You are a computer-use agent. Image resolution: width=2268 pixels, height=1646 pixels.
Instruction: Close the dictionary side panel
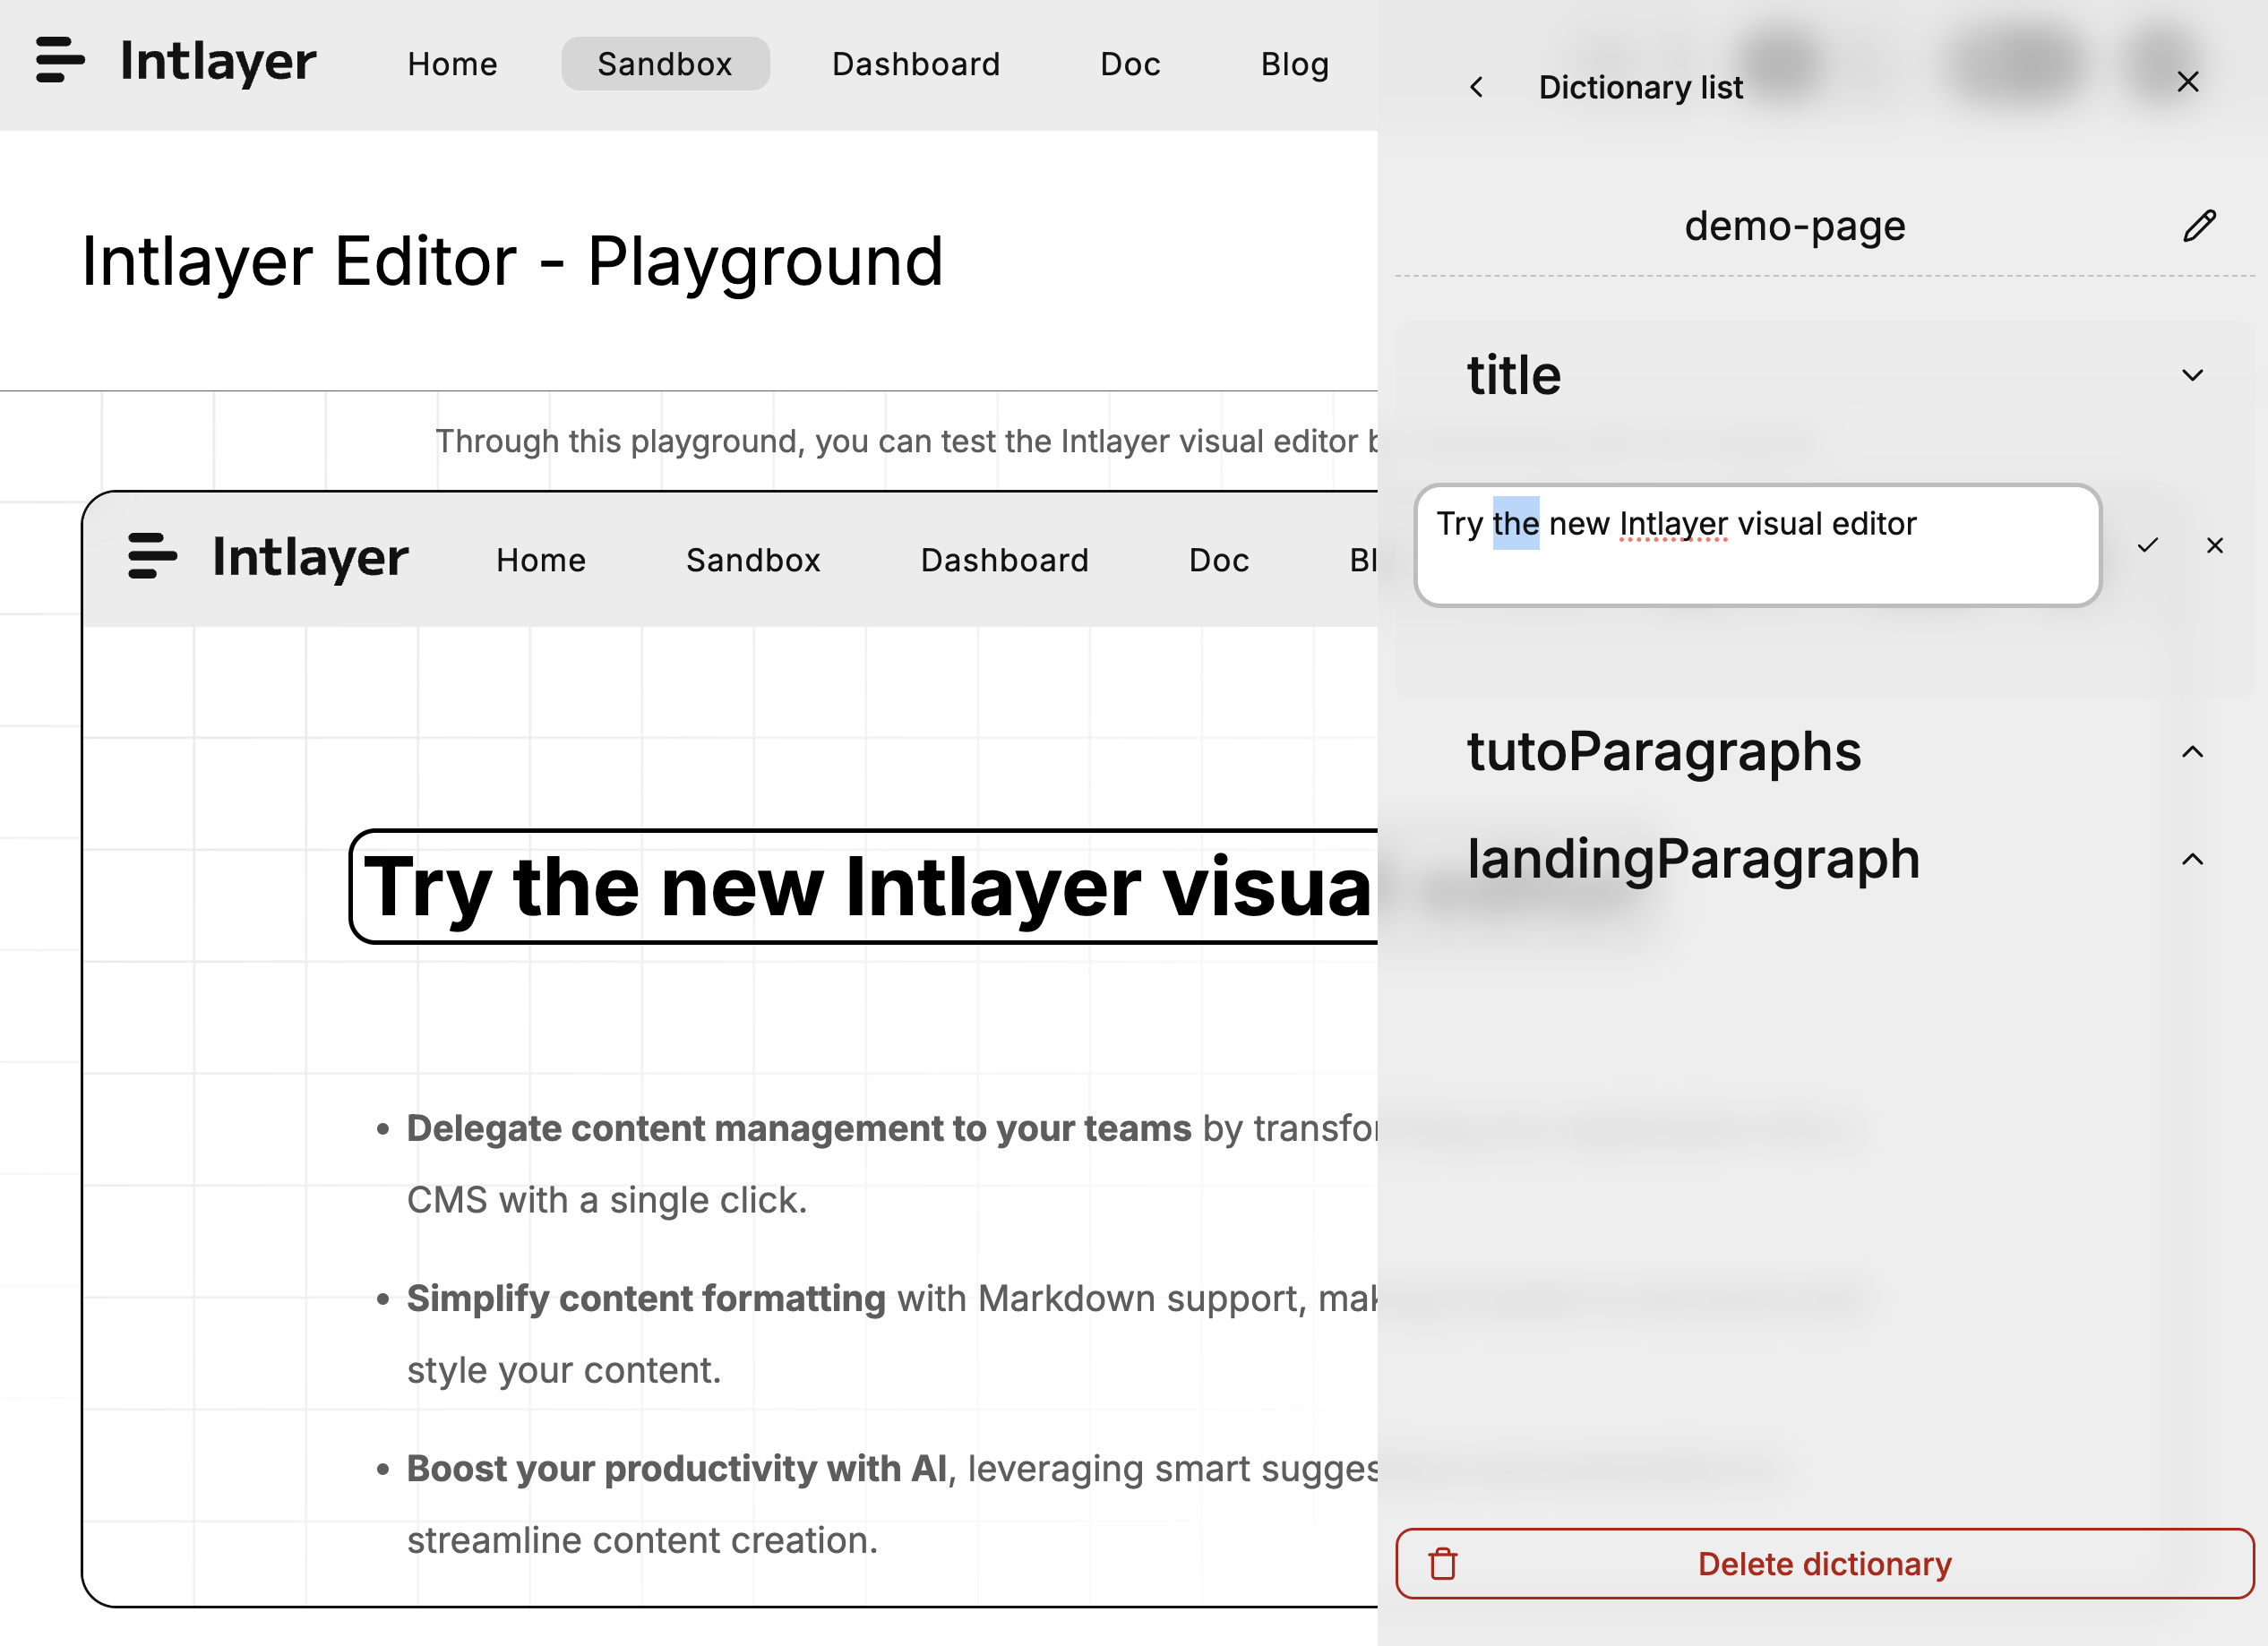2188,82
